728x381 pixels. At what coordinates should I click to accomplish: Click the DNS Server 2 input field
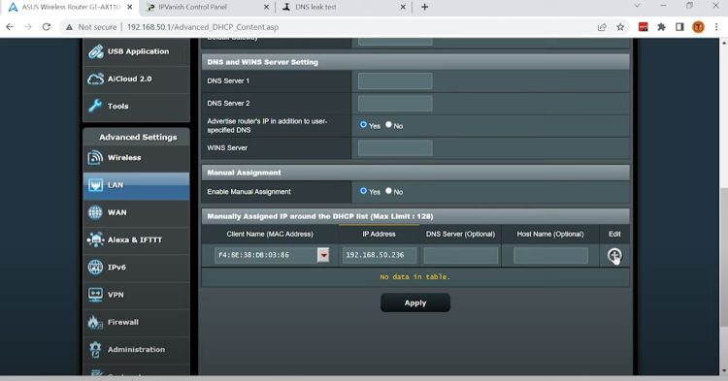395,104
